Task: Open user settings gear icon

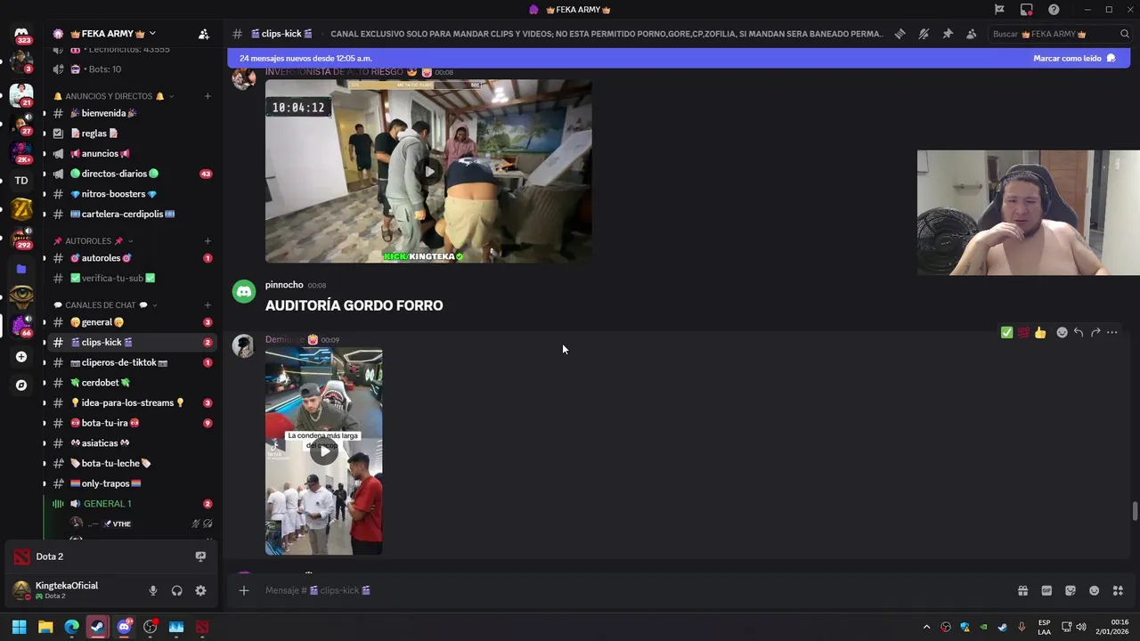Action: [200, 590]
